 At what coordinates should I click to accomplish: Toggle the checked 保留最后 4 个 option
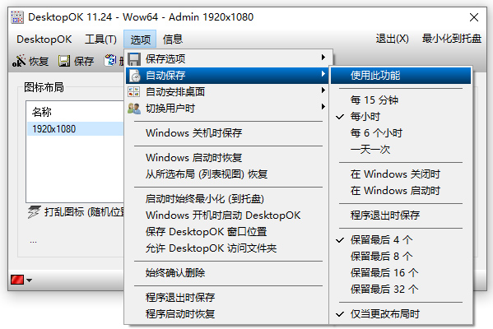[382, 239]
